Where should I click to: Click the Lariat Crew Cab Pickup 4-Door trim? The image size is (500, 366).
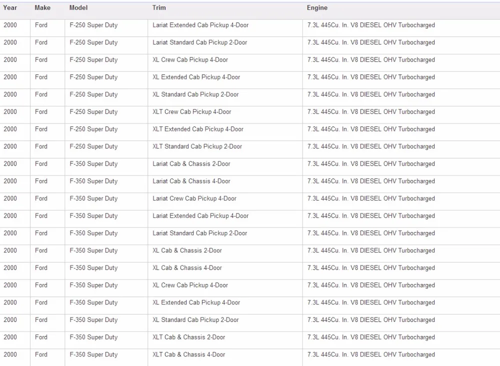(x=194, y=198)
